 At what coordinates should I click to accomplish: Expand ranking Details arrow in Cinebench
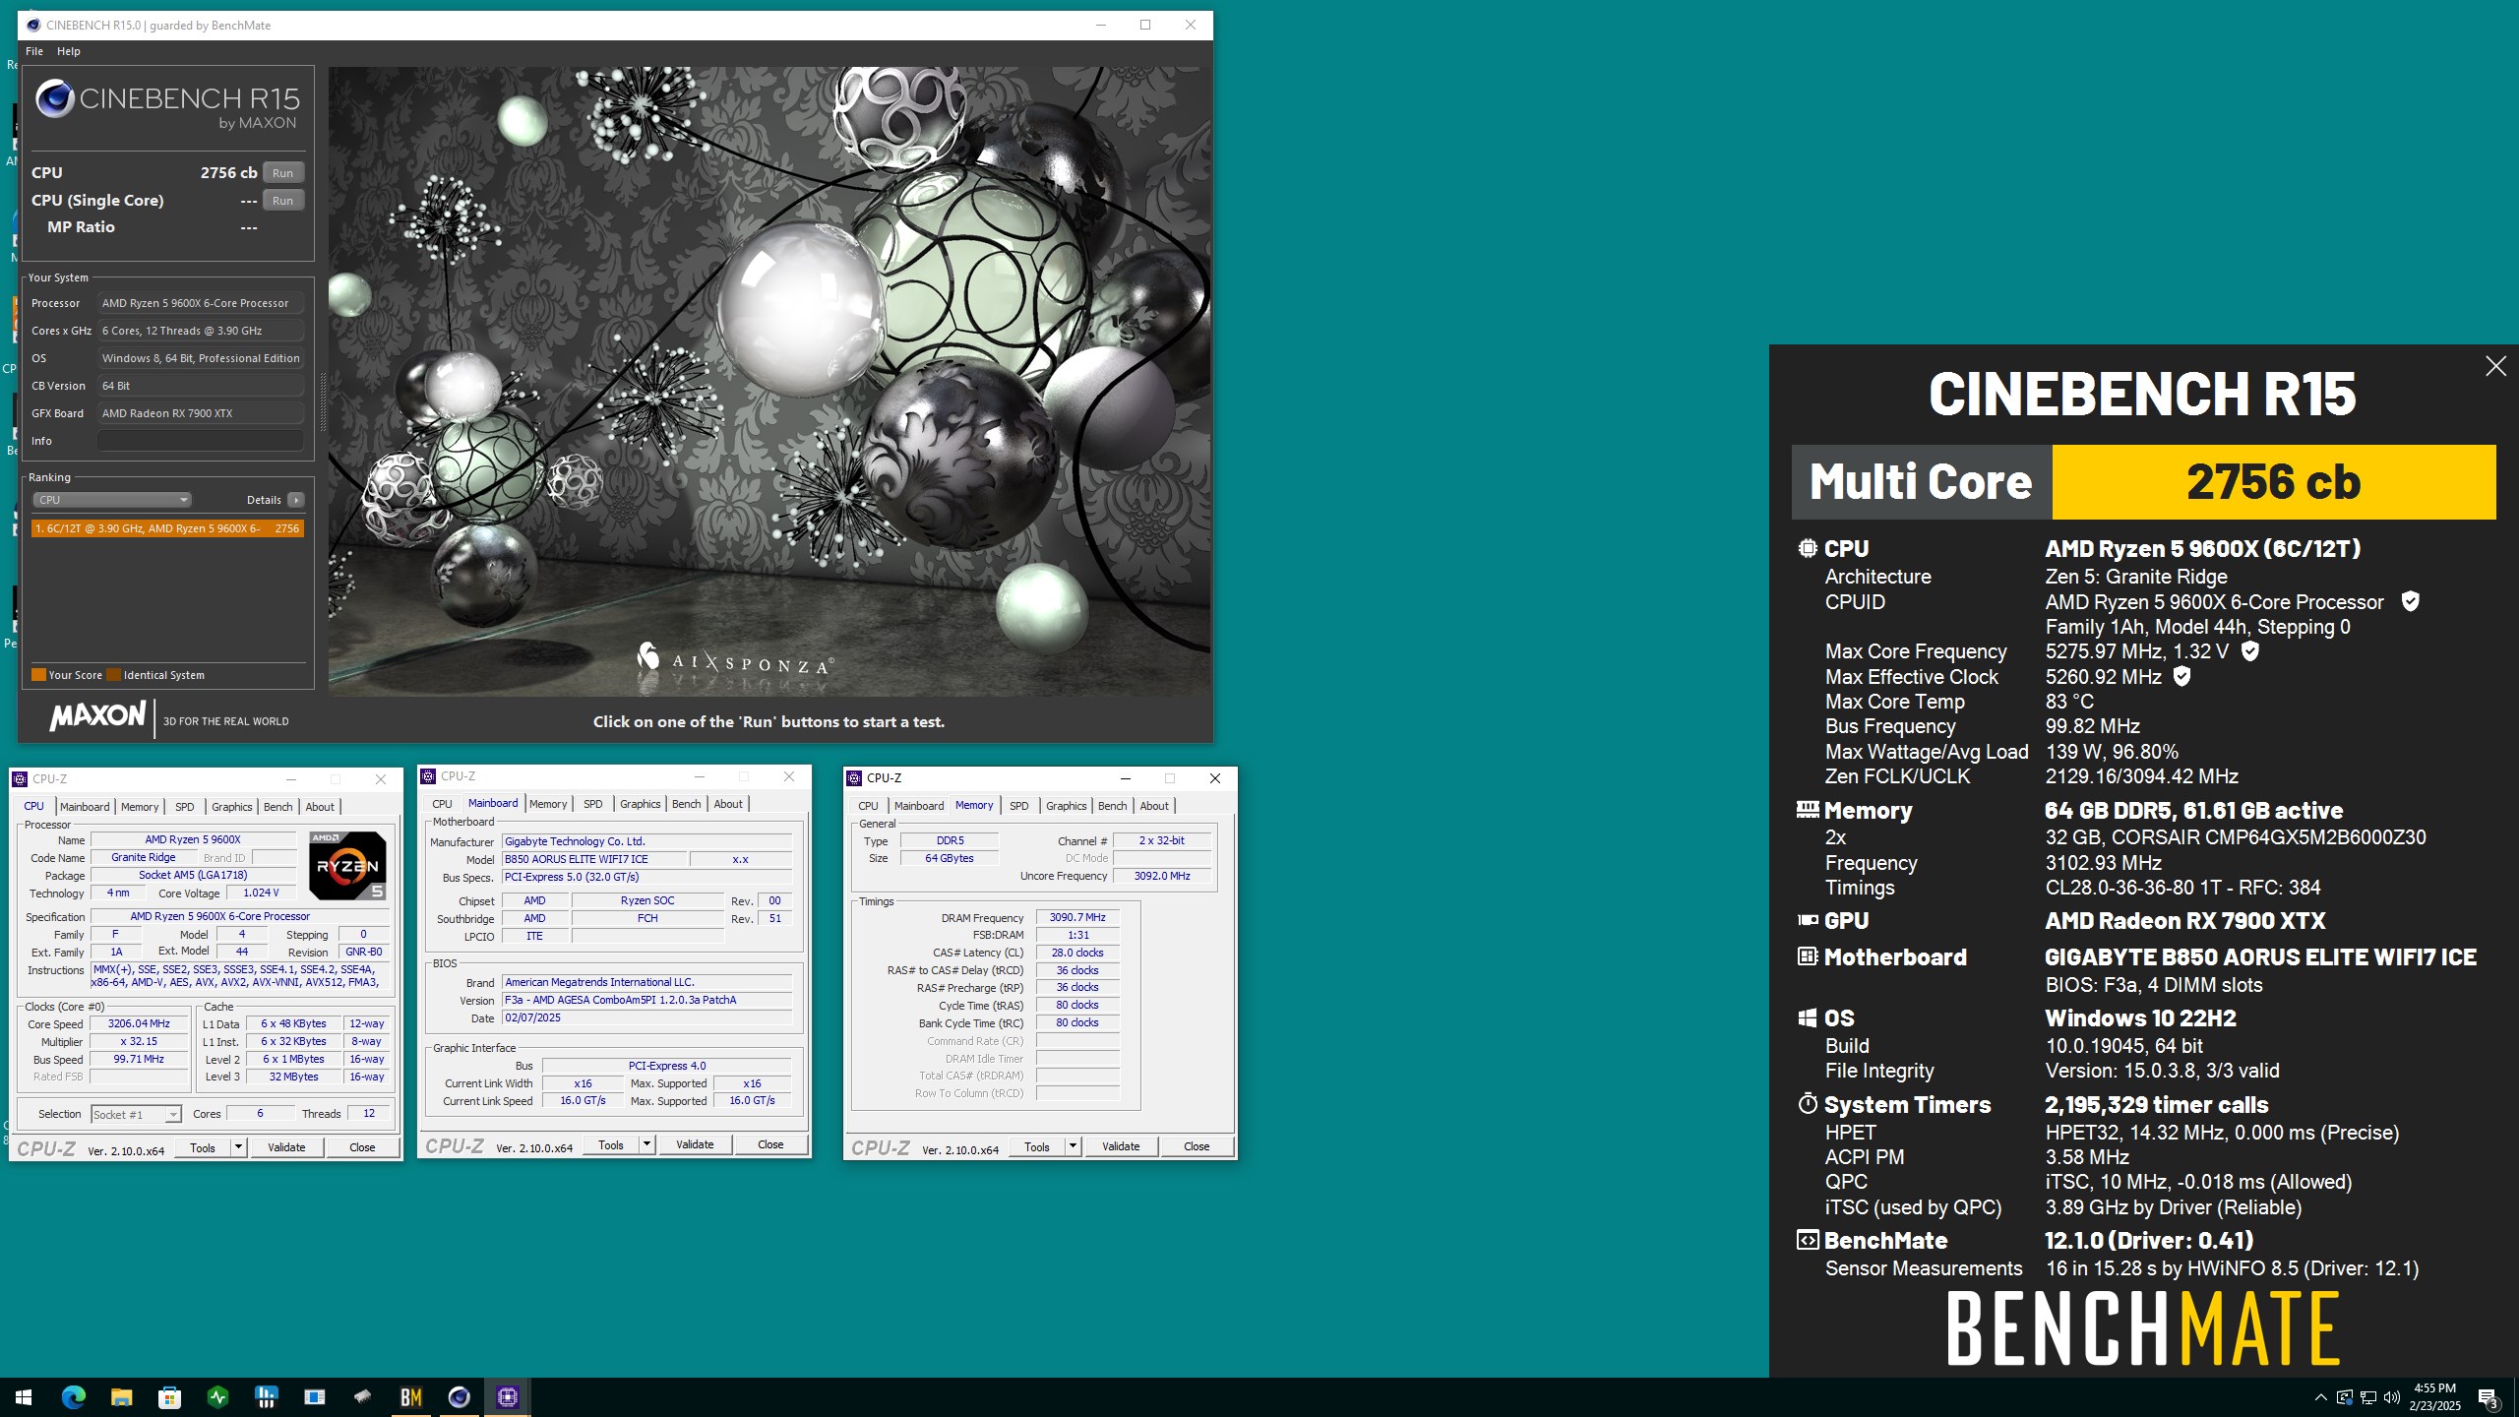click(295, 500)
